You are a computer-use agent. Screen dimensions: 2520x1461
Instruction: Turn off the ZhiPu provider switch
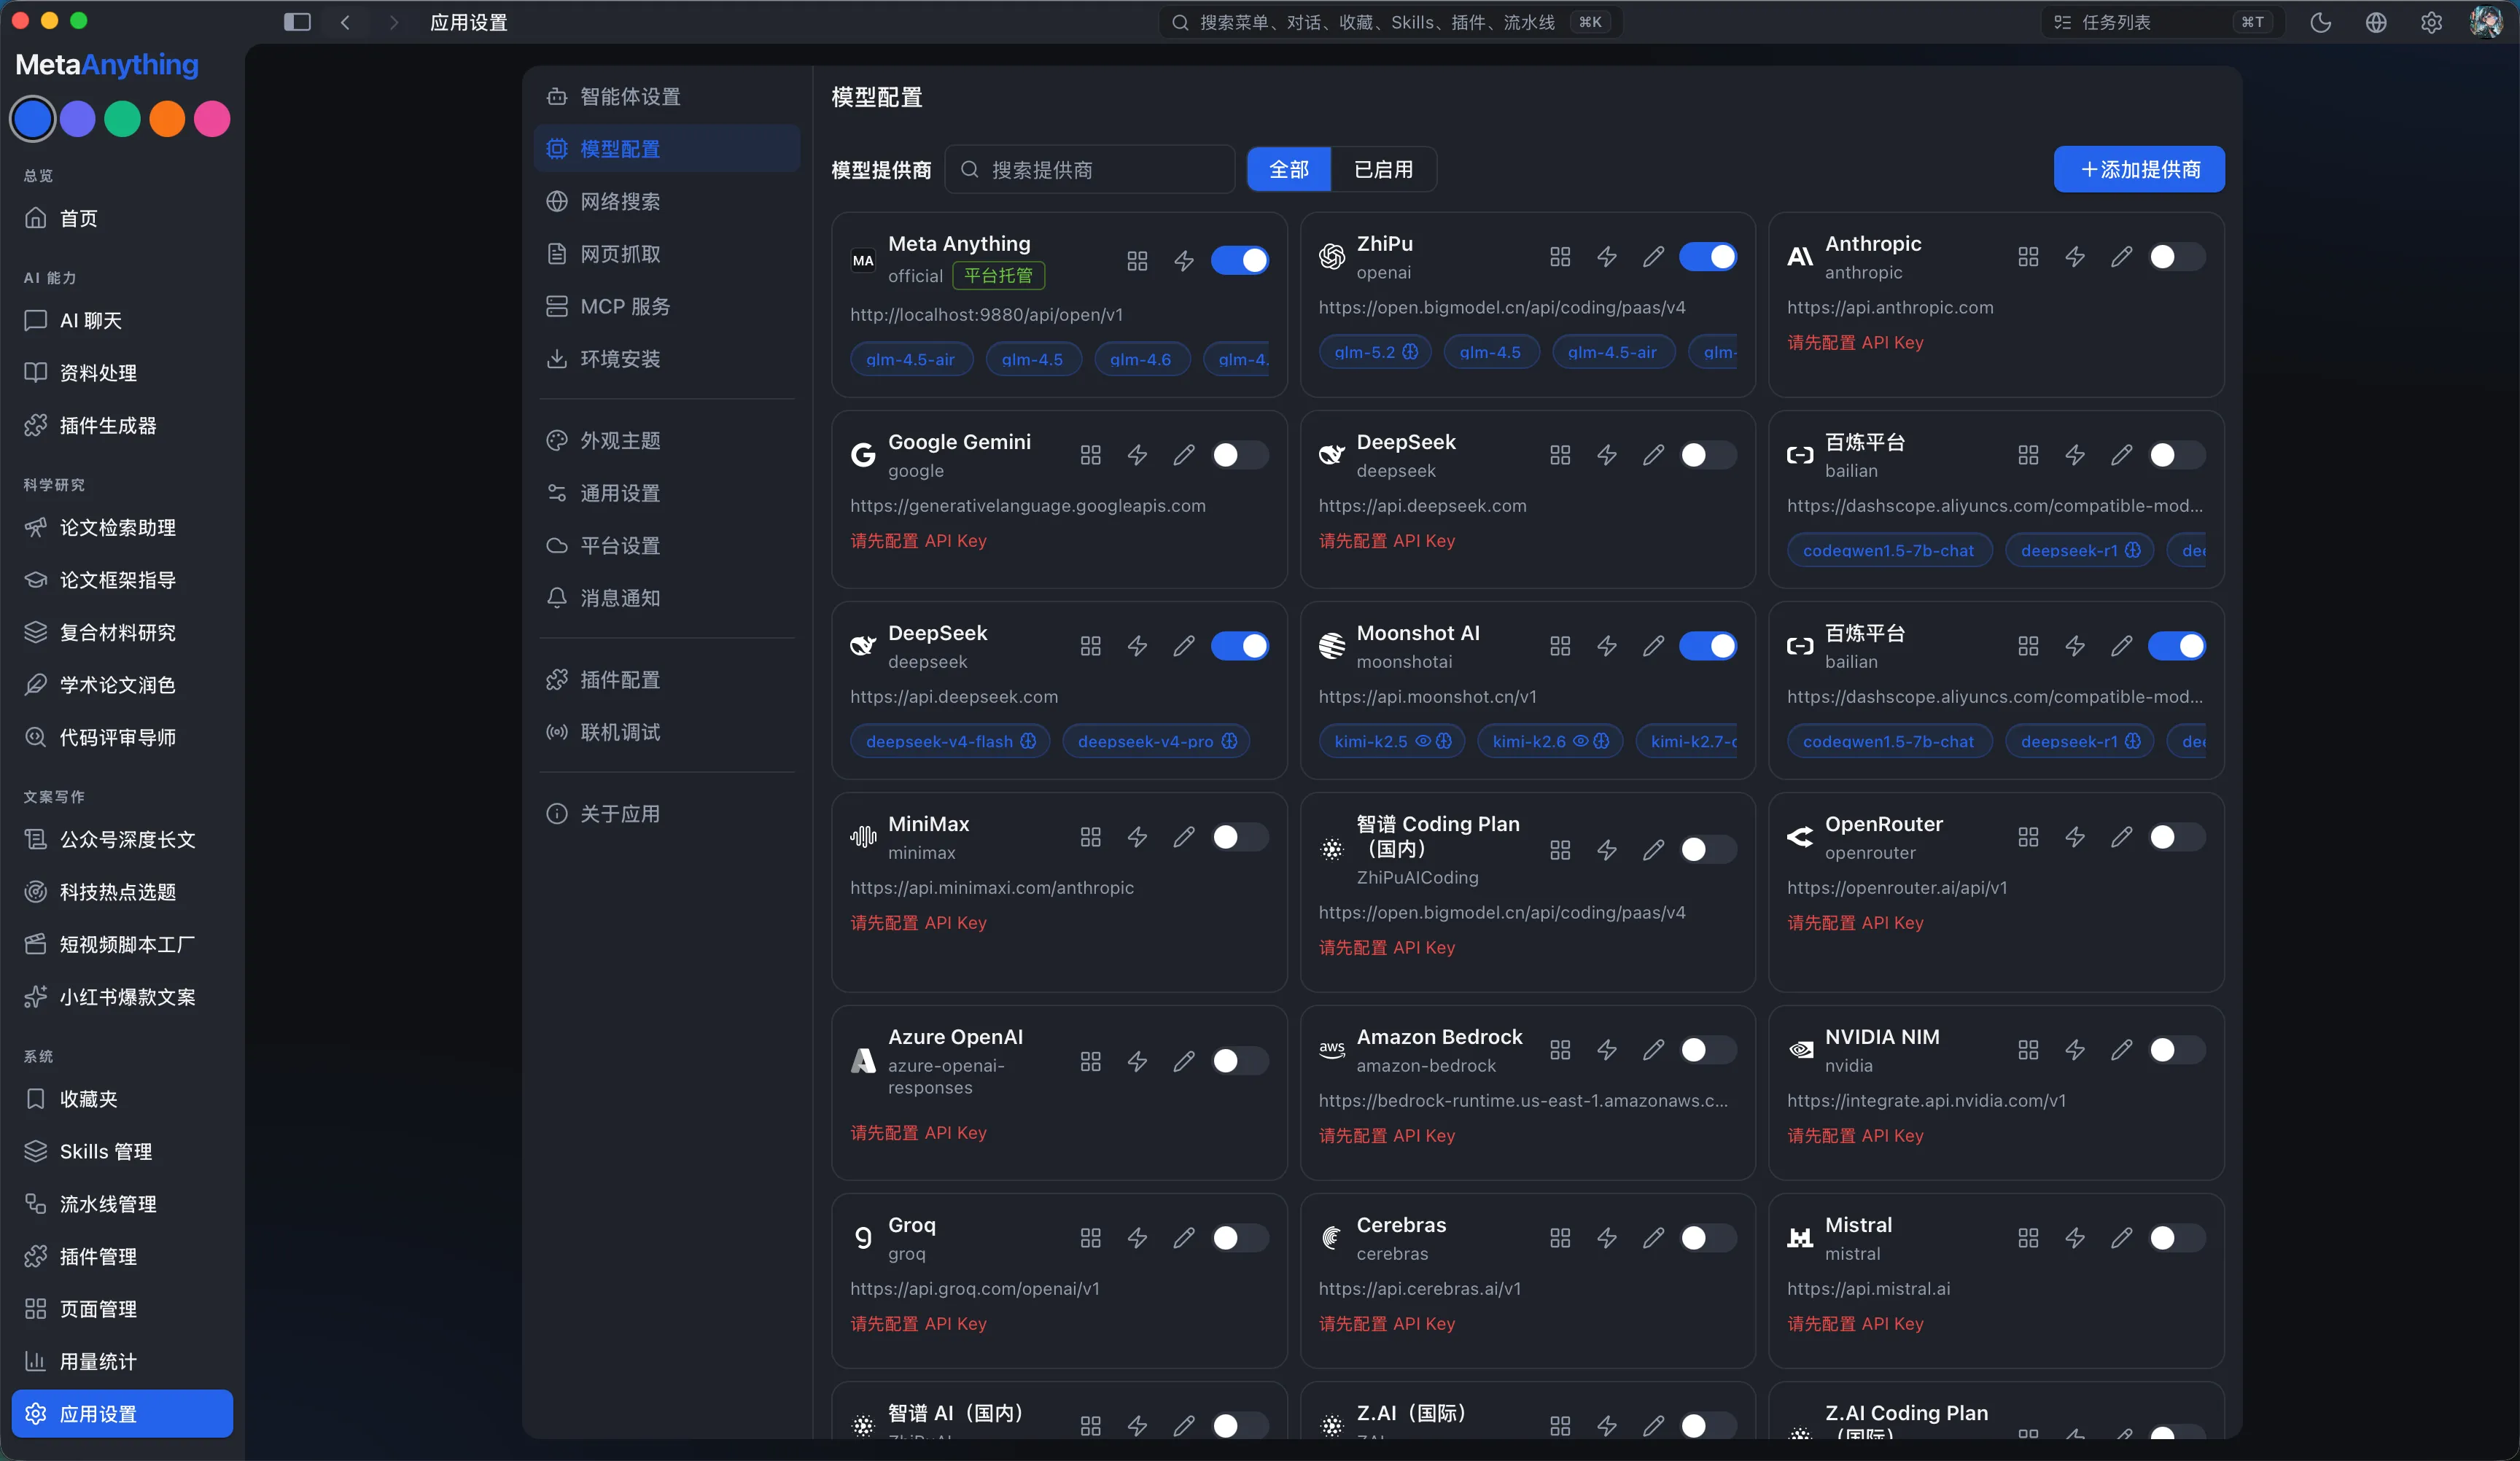pos(1708,257)
